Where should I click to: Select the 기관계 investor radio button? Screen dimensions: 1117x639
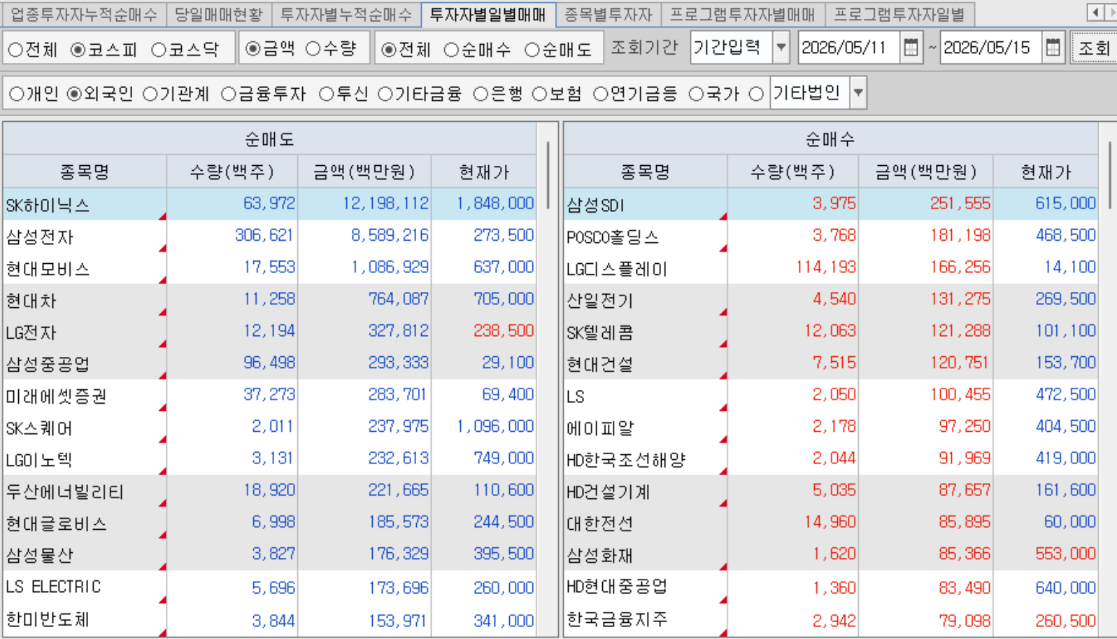pyautogui.click(x=150, y=94)
